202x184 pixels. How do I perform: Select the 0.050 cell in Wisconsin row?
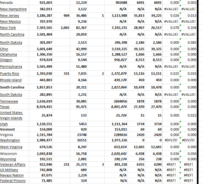tap(188, 154)
